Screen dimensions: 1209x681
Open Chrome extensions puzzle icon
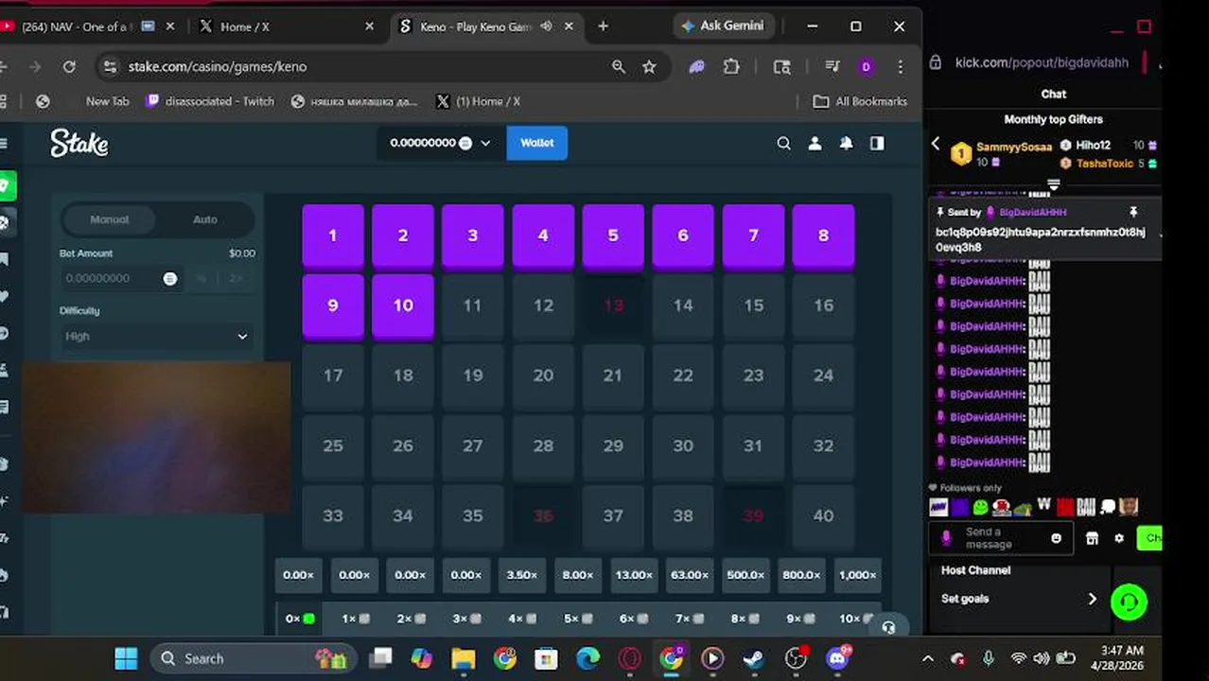(731, 66)
